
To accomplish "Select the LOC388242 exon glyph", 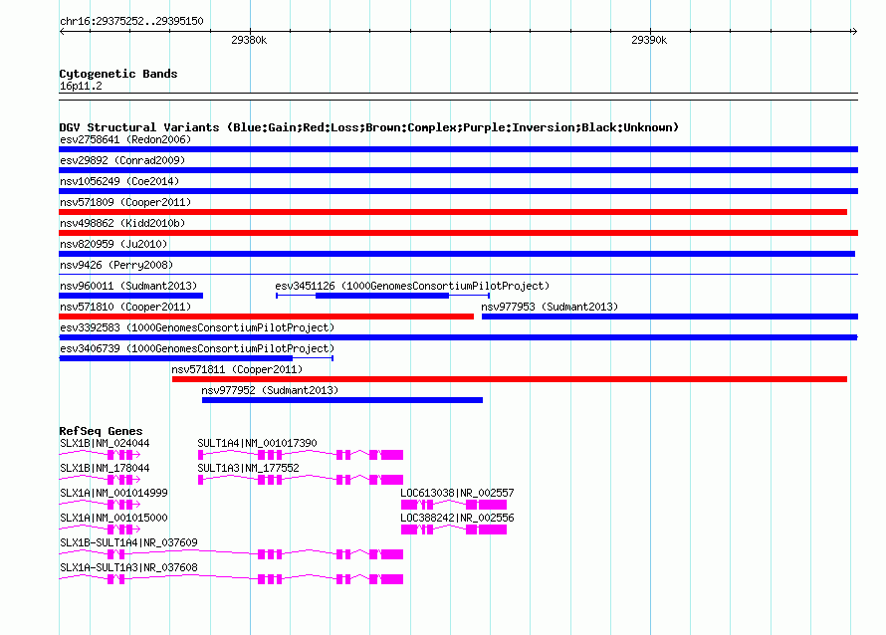I will (x=454, y=529).
